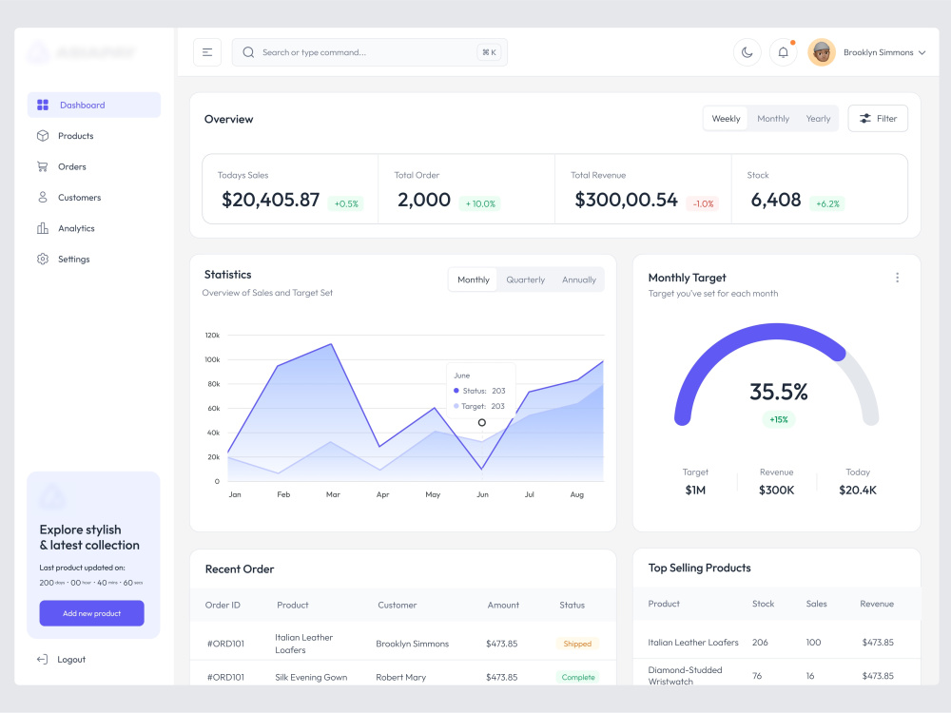951x713 pixels.
Task: Click the Analytics bar chart icon
Action: point(43,228)
